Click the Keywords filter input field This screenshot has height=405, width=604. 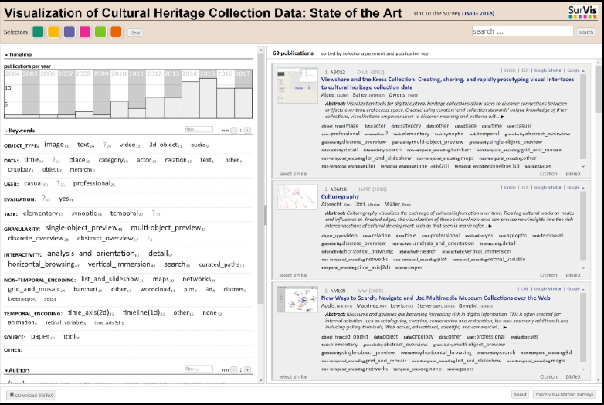click(x=199, y=130)
